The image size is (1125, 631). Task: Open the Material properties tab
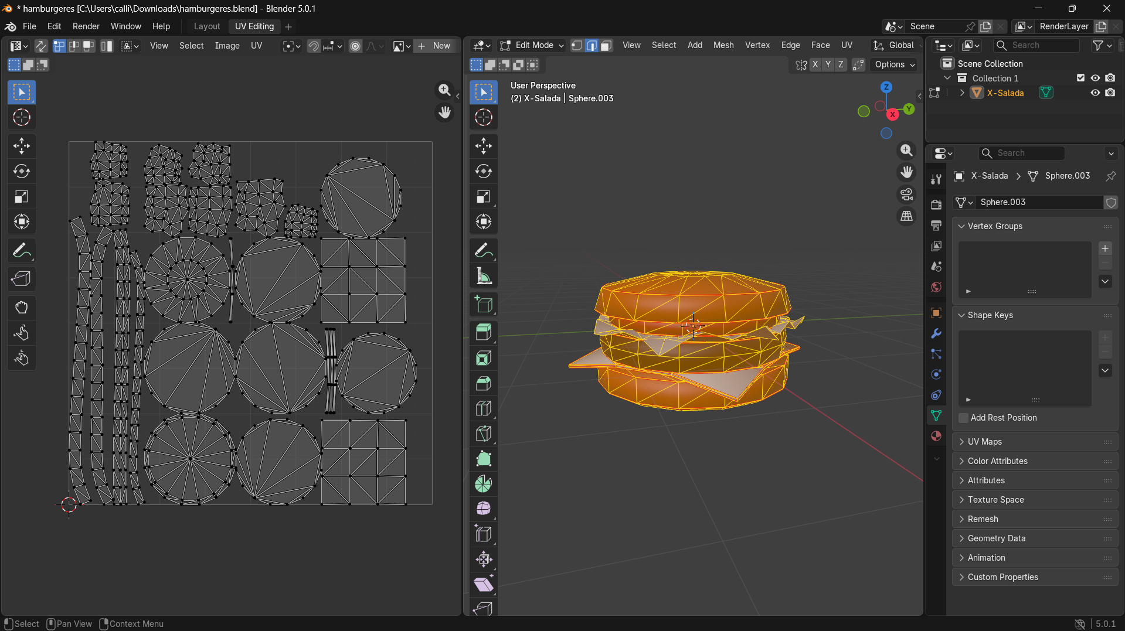tap(936, 436)
